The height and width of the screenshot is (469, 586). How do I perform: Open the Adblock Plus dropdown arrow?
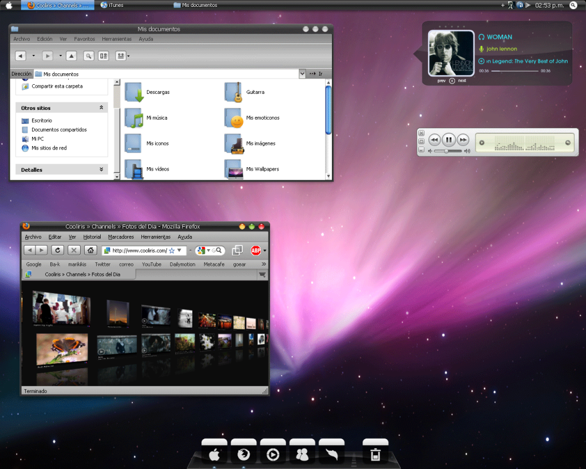pyautogui.click(x=264, y=251)
